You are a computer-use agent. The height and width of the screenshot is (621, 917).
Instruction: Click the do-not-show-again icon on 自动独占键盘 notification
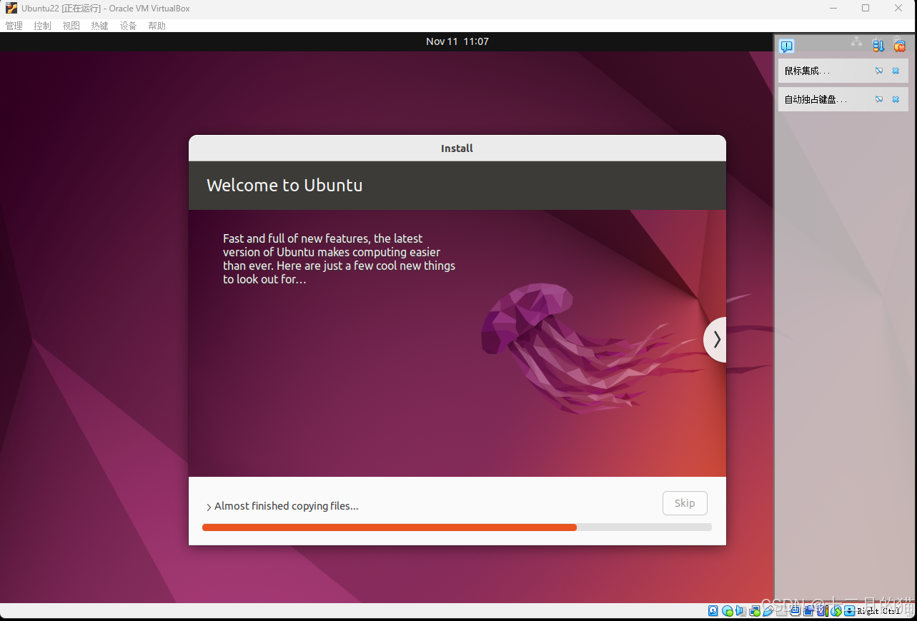[x=879, y=99]
